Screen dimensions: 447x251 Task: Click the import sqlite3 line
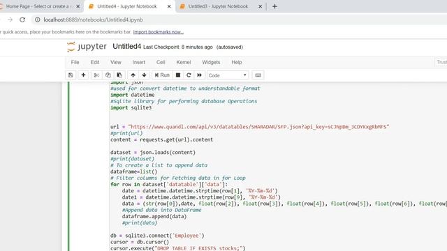(131, 107)
